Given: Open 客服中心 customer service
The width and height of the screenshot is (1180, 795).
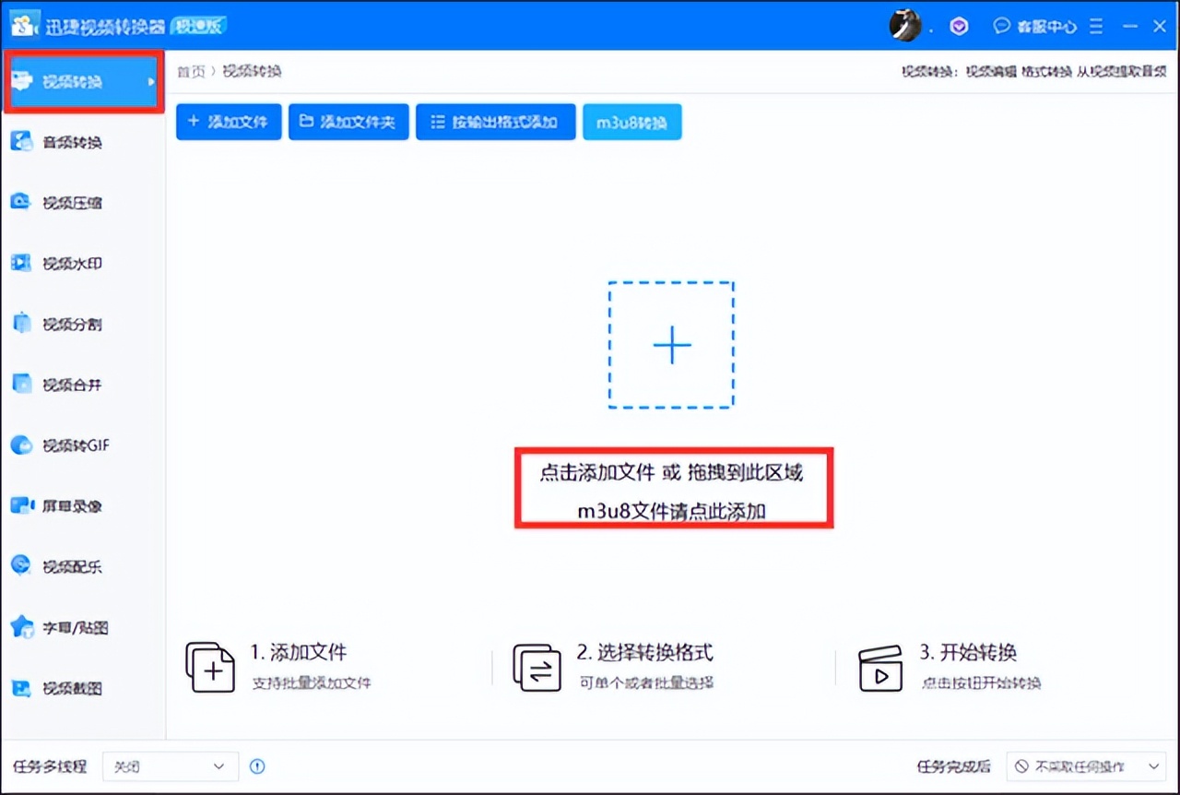Looking at the screenshot, I should 1034,26.
